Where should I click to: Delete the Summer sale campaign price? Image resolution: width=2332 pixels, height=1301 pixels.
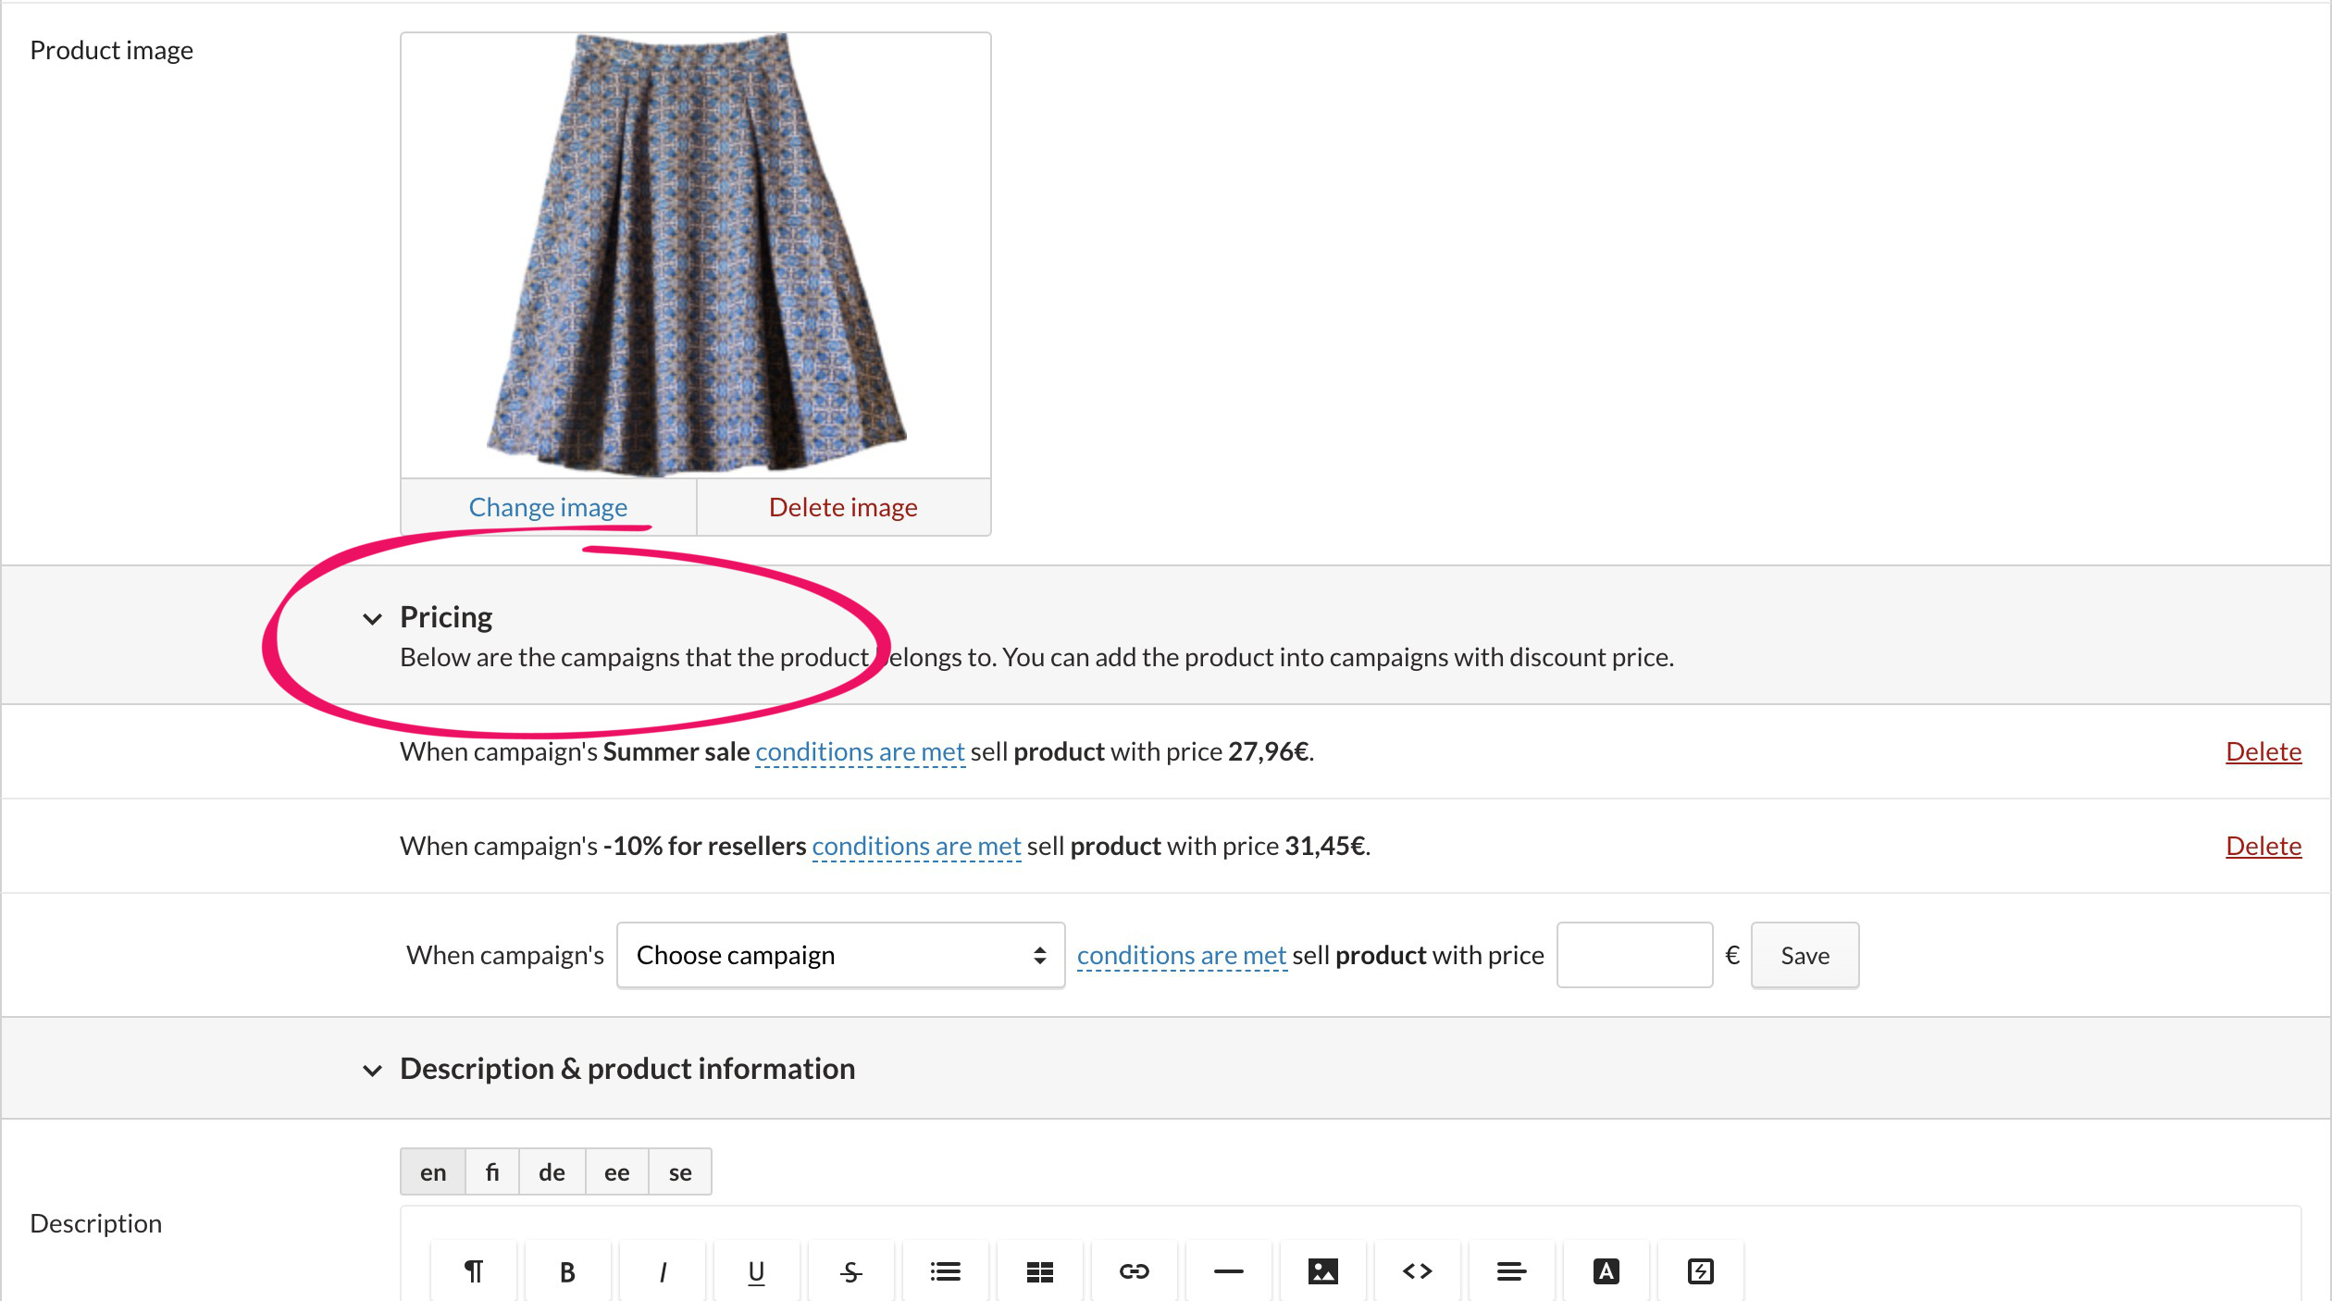coord(2264,751)
